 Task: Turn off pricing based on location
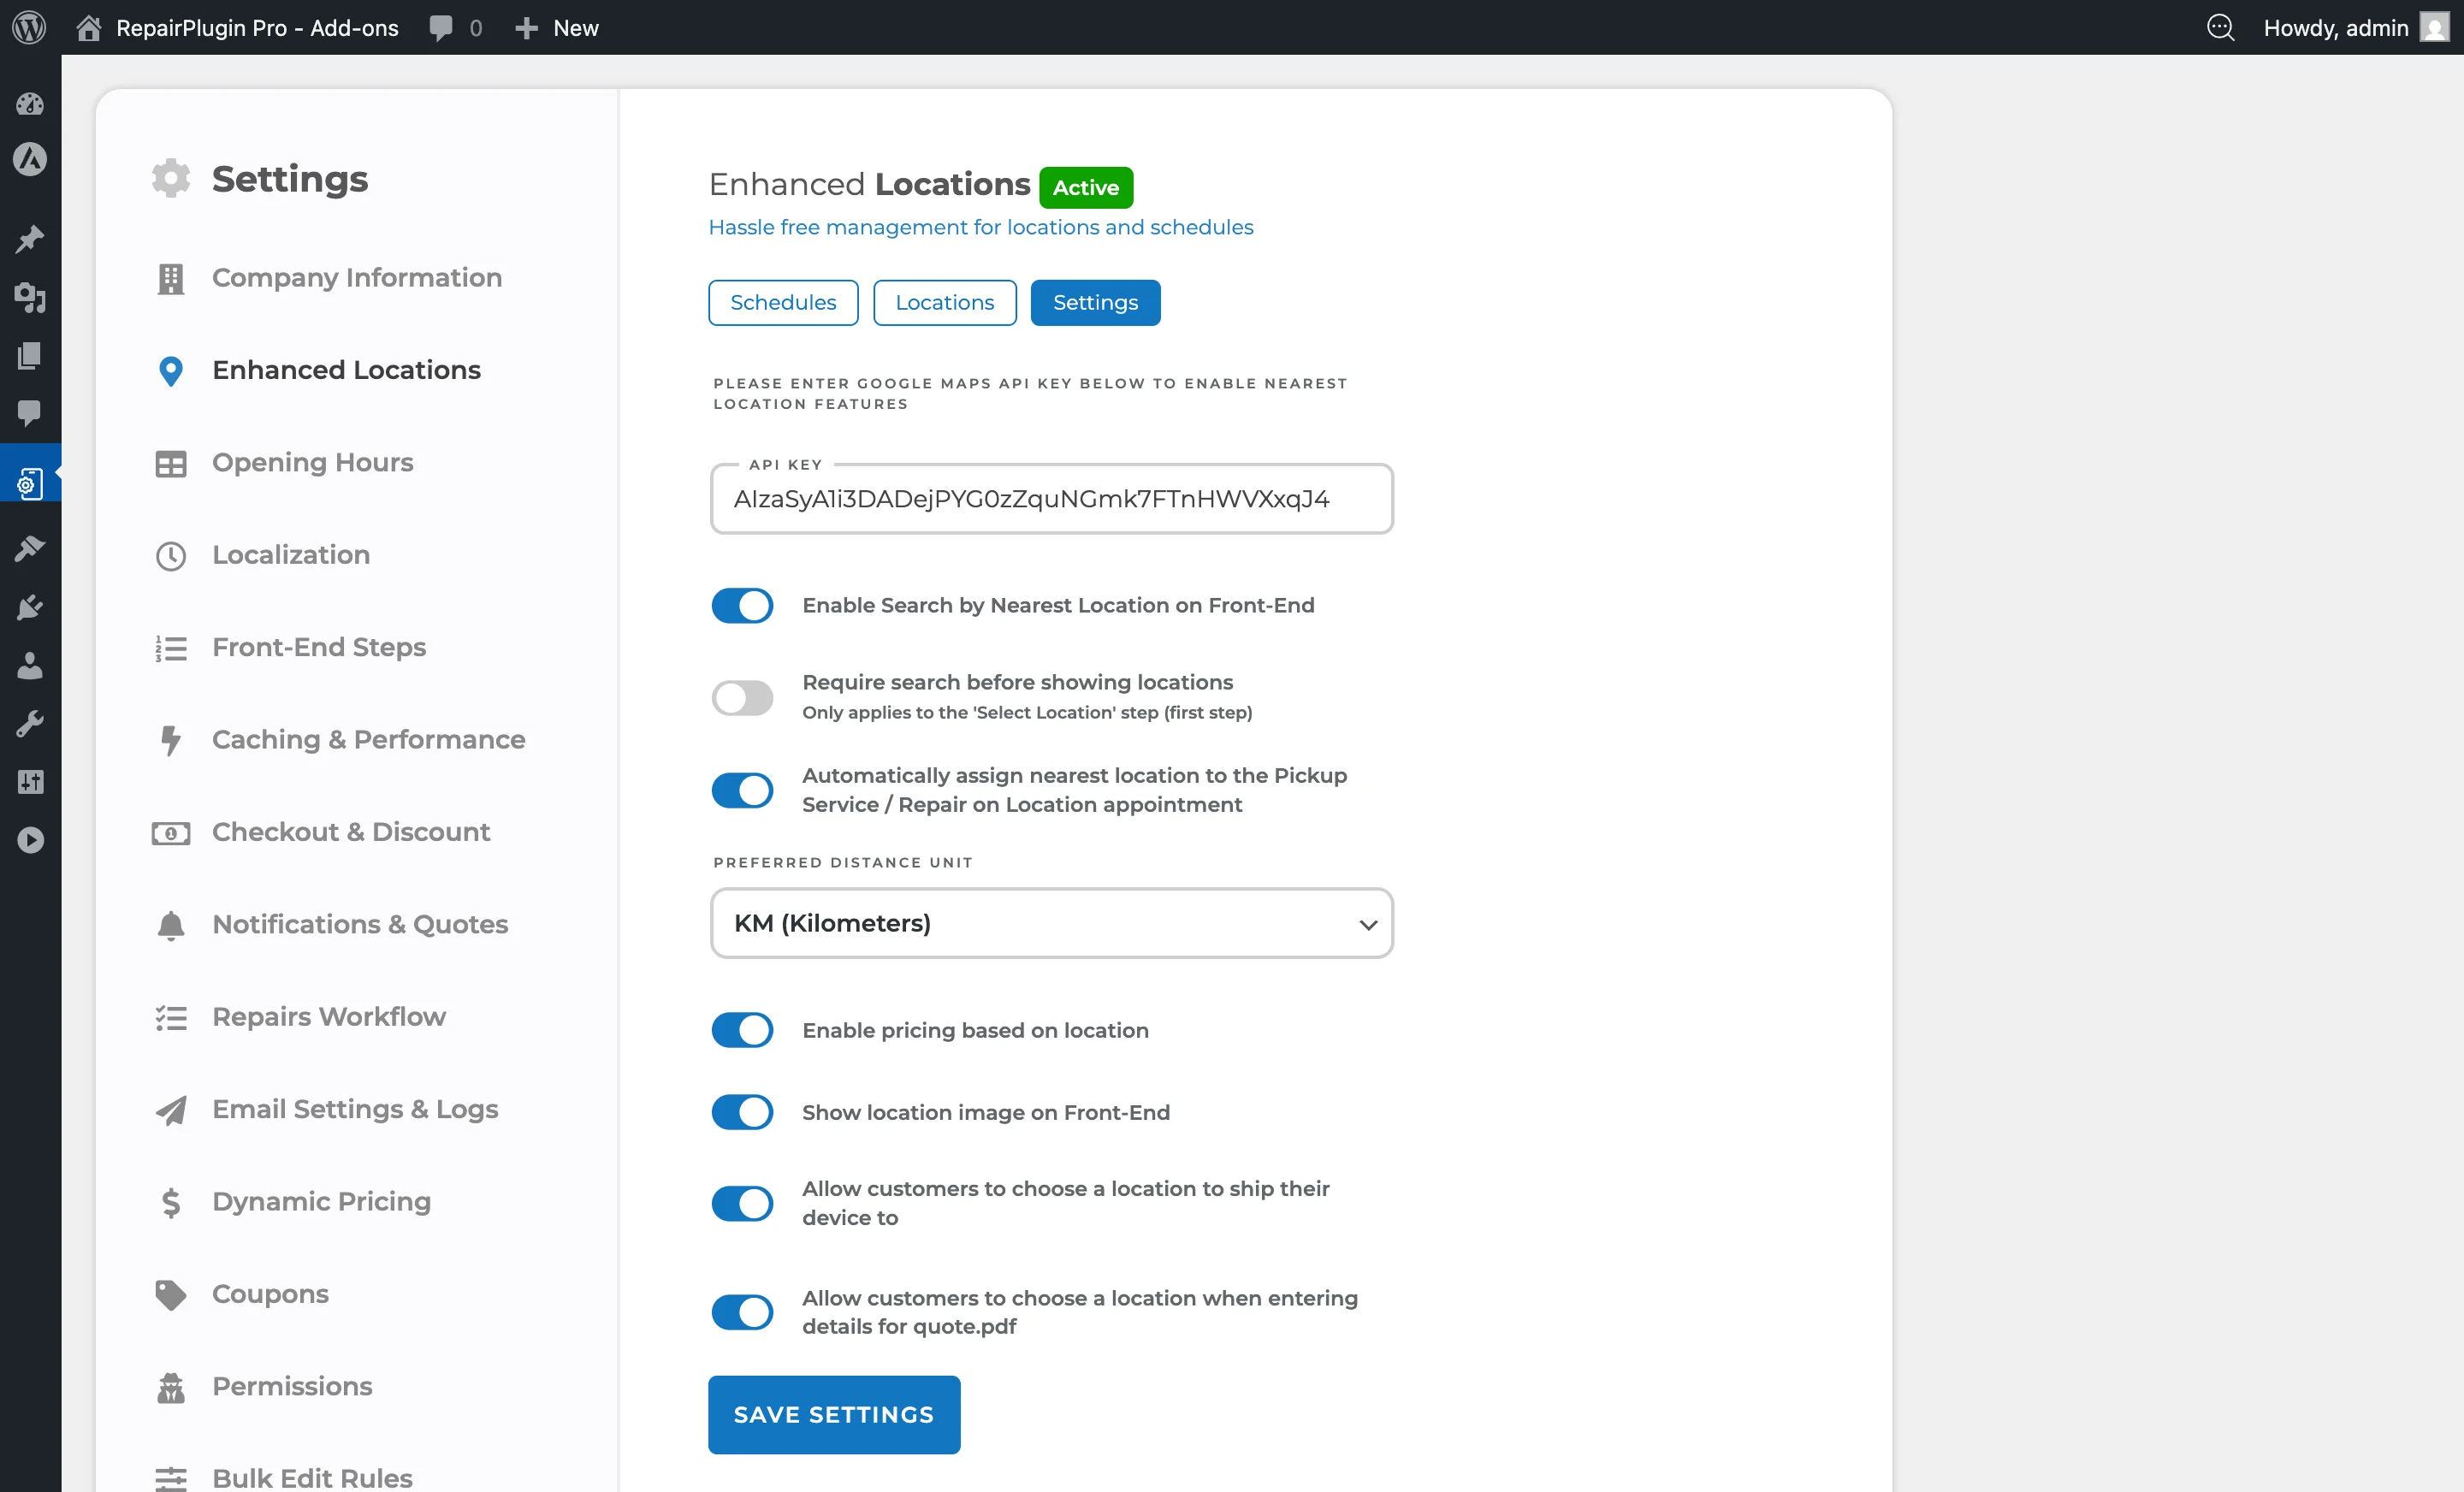741,1030
